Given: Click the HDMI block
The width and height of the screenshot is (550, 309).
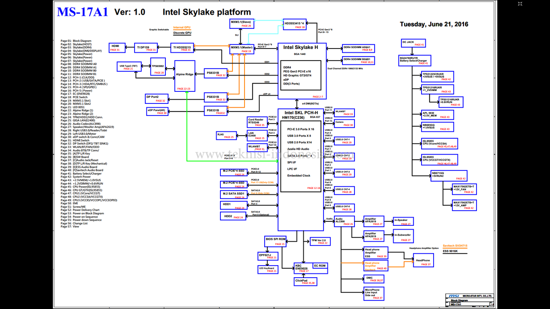Looking at the screenshot, I should (x=117, y=47).
